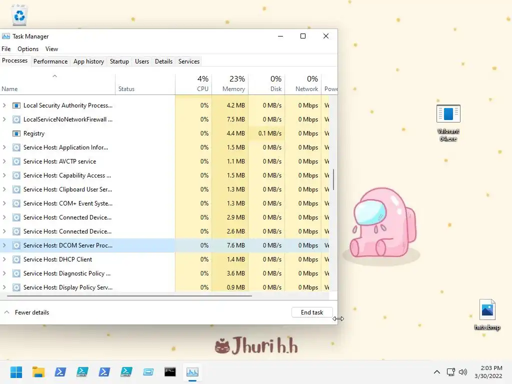Screen dimensions: 512x384
Task: Click the Registry process icon
Action: 16,133
